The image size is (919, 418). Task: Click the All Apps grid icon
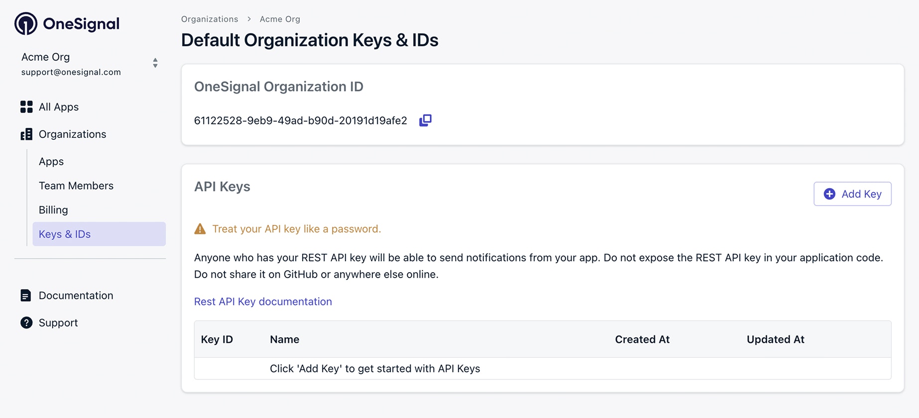coord(26,107)
